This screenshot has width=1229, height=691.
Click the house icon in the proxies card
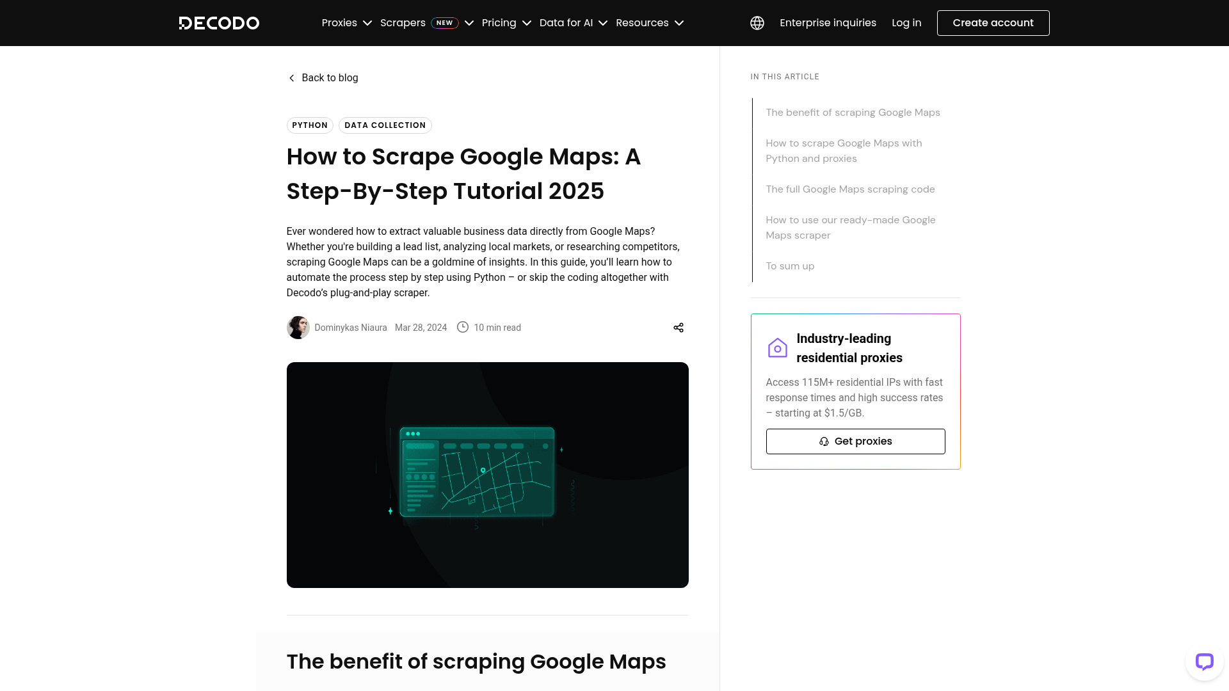click(x=778, y=348)
